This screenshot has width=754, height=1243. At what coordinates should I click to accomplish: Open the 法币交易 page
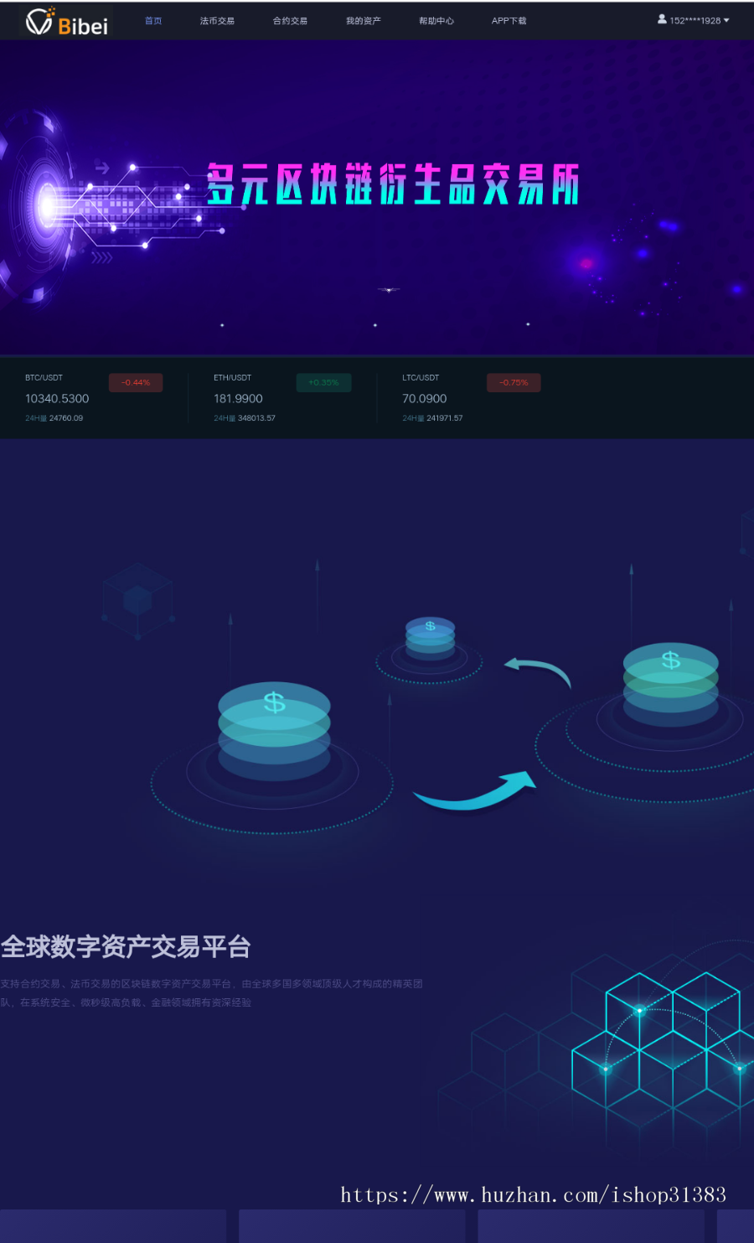point(218,20)
